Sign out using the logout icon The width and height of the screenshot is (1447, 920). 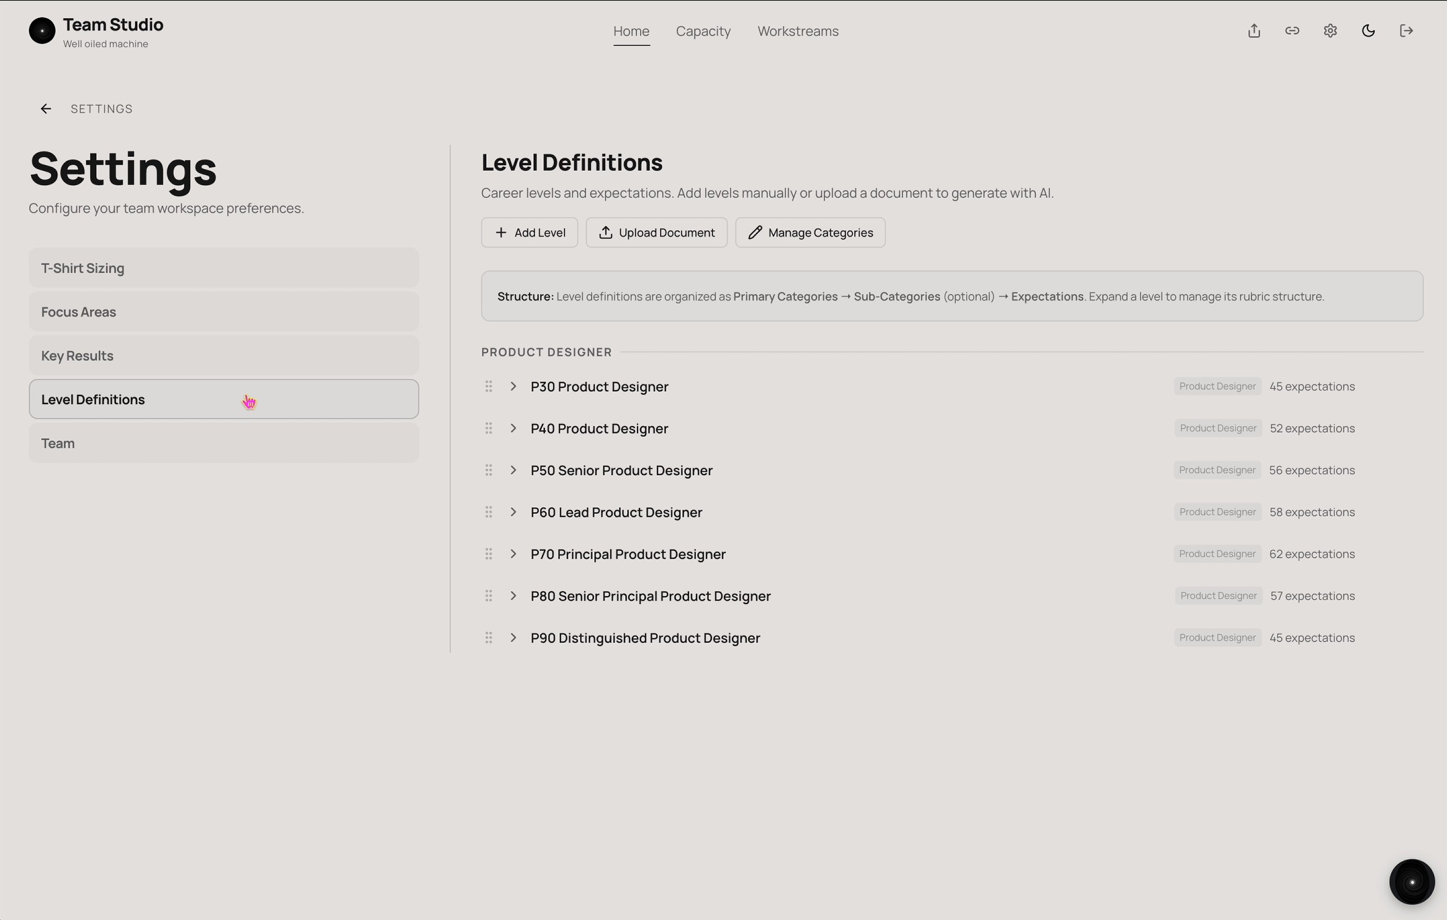[1407, 30]
